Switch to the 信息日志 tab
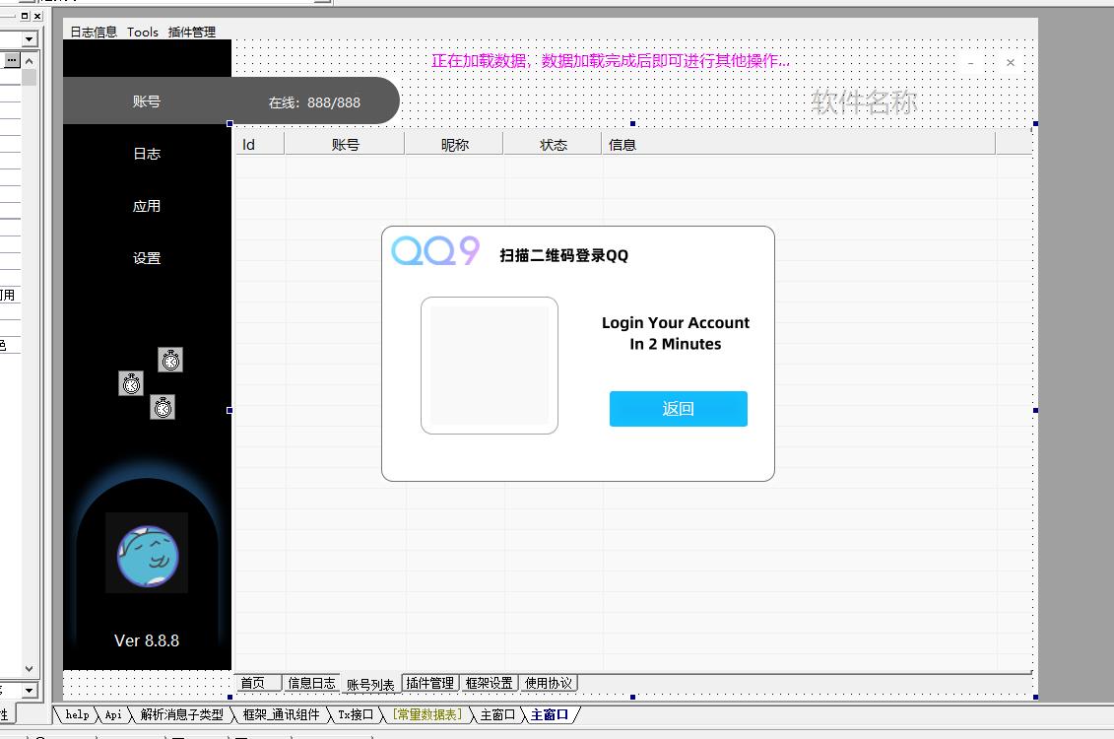 [x=311, y=683]
